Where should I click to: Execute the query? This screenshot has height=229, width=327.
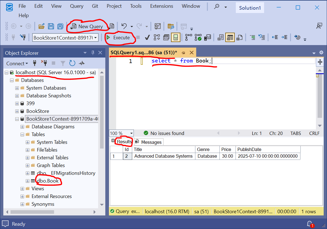[118, 38]
